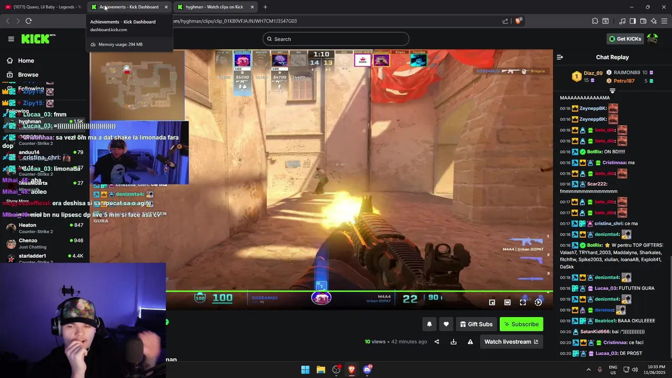672x378 pixels.
Task: Seek on the green clip progress bar
Action: (359, 291)
